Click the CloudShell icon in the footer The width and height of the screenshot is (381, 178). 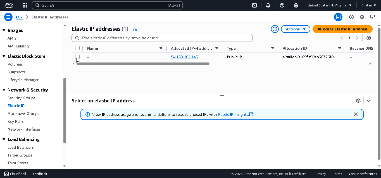(x=6, y=174)
